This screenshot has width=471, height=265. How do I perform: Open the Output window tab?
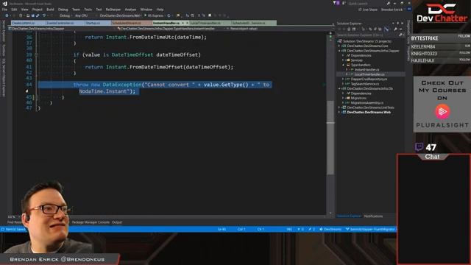point(117,222)
